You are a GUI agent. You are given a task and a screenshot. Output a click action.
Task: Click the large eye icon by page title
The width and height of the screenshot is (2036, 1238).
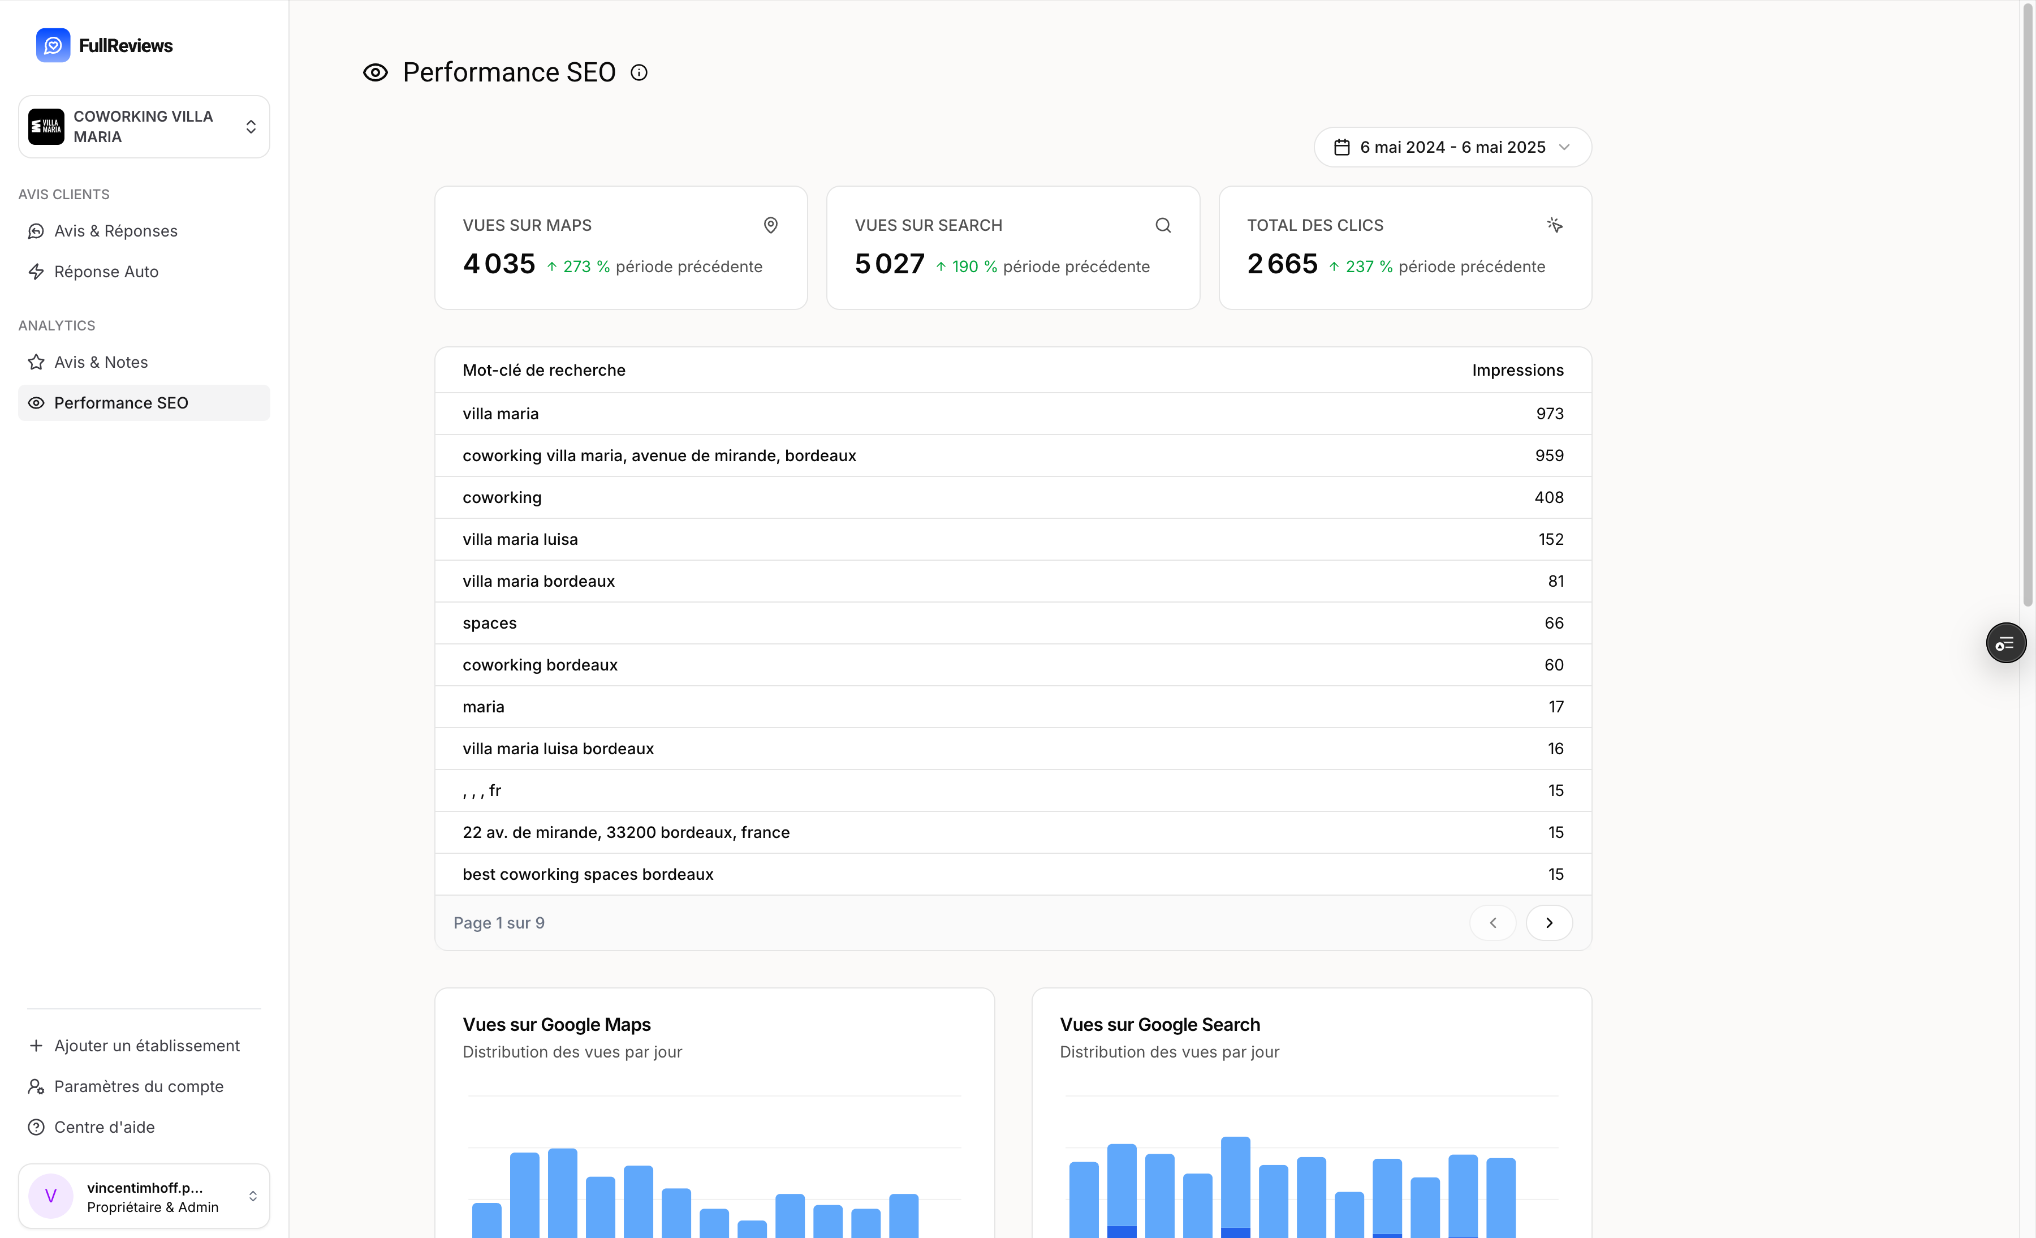(x=375, y=73)
